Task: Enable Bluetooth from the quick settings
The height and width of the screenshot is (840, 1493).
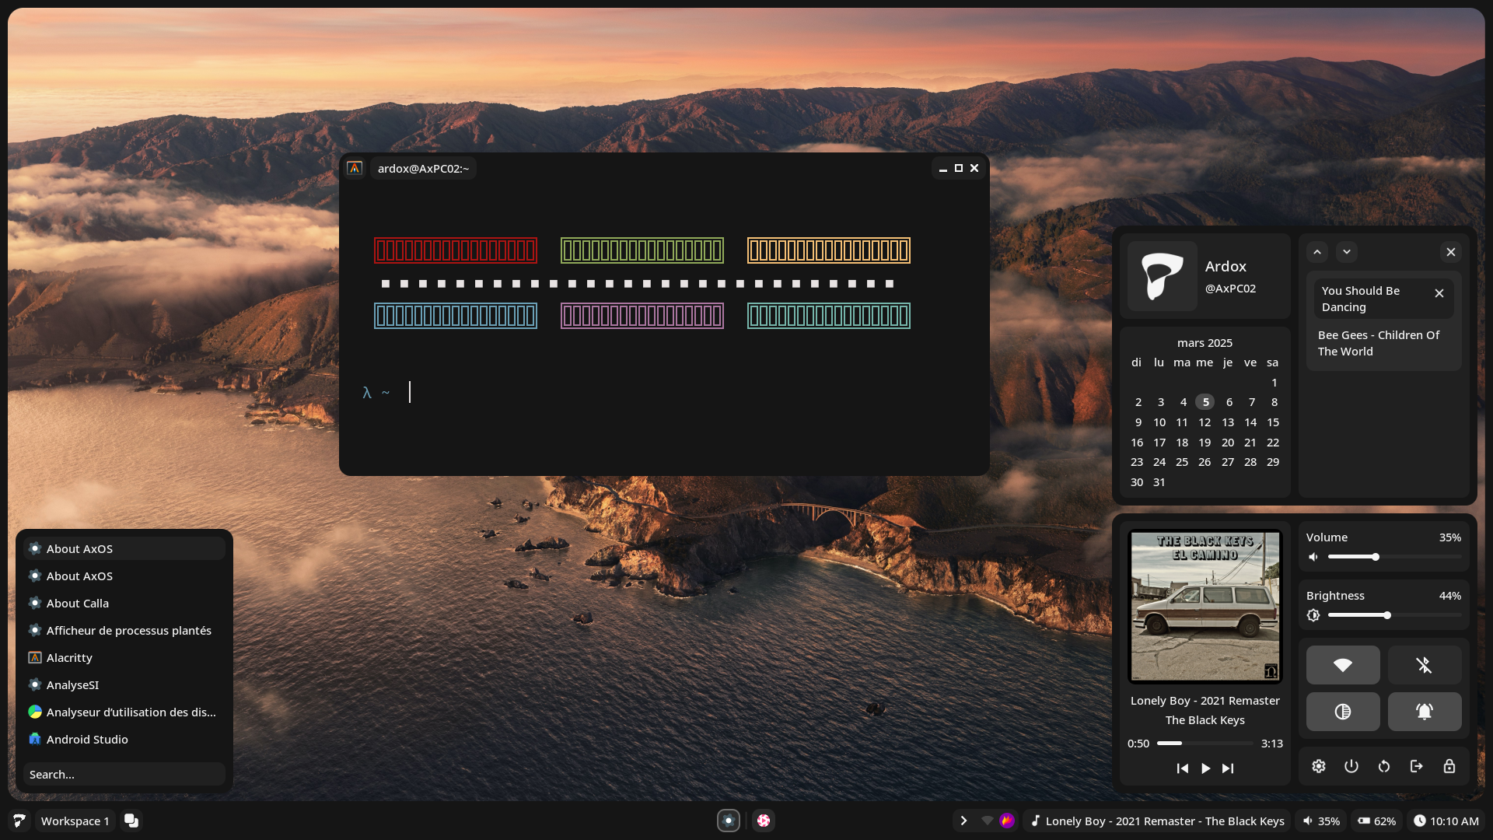Action: [x=1424, y=665]
